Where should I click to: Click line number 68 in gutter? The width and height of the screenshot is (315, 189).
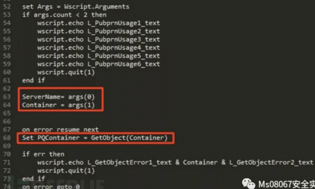7,138
